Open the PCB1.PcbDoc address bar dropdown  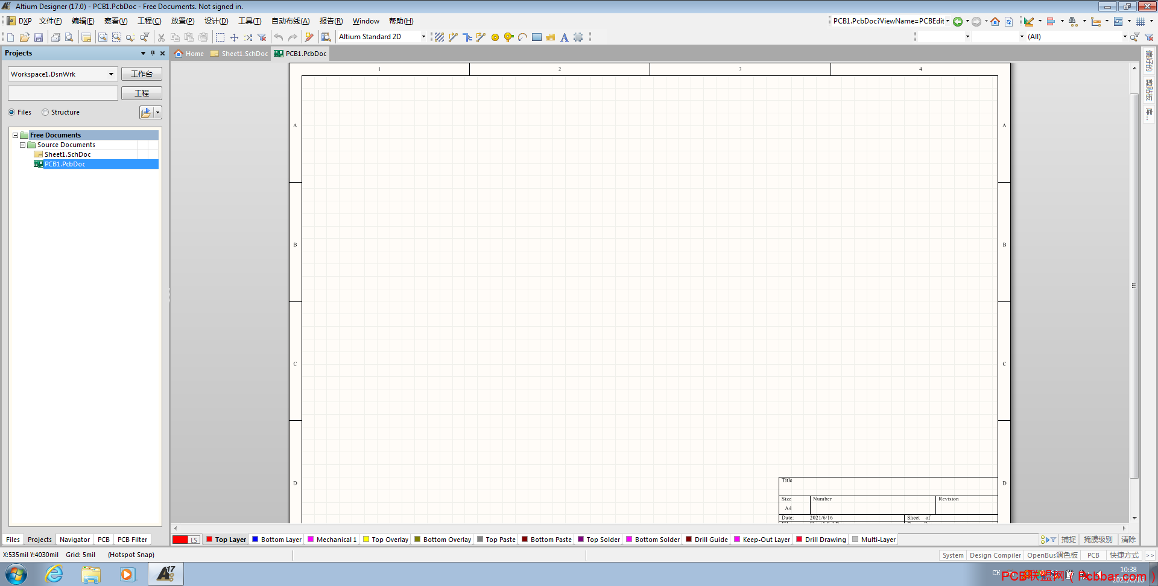948,21
